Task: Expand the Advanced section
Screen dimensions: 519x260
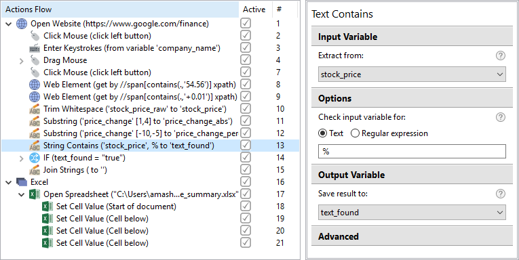Action: click(412, 236)
